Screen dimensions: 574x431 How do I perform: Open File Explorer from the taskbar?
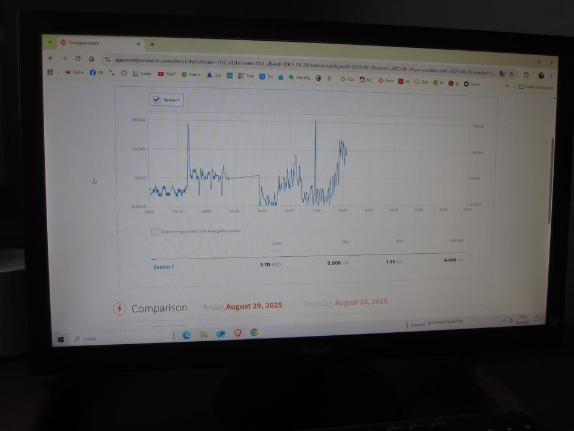pos(203,334)
